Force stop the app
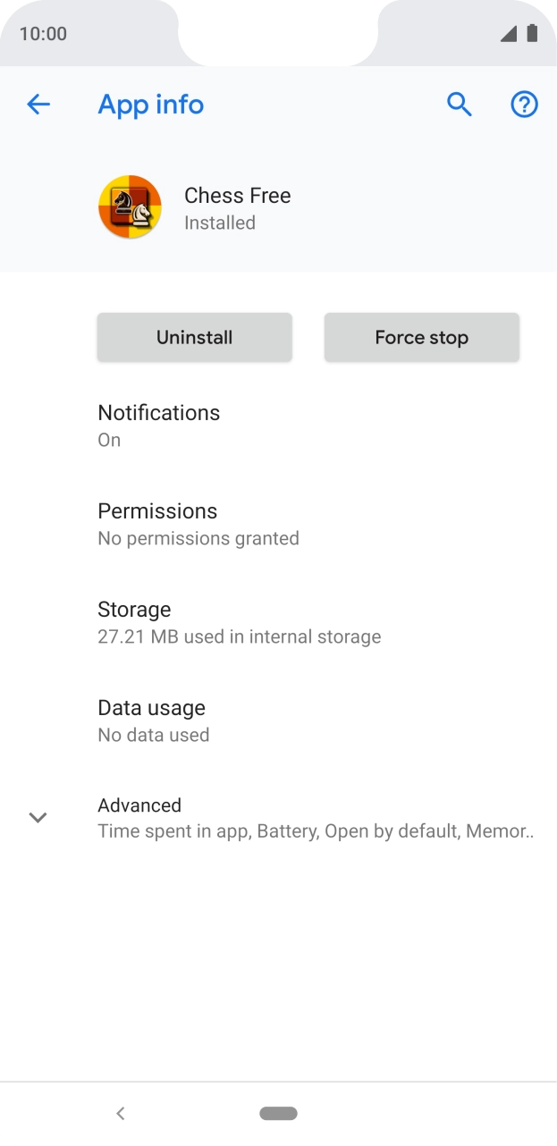 (421, 337)
